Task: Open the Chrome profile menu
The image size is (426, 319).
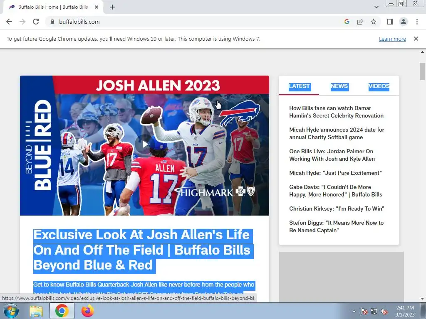Action: click(404, 22)
